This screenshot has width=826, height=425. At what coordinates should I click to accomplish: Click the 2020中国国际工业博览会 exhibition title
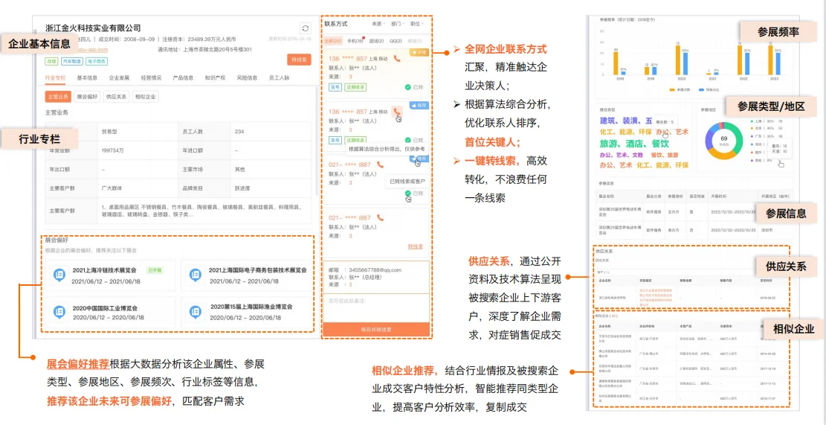click(x=104, y=307)
